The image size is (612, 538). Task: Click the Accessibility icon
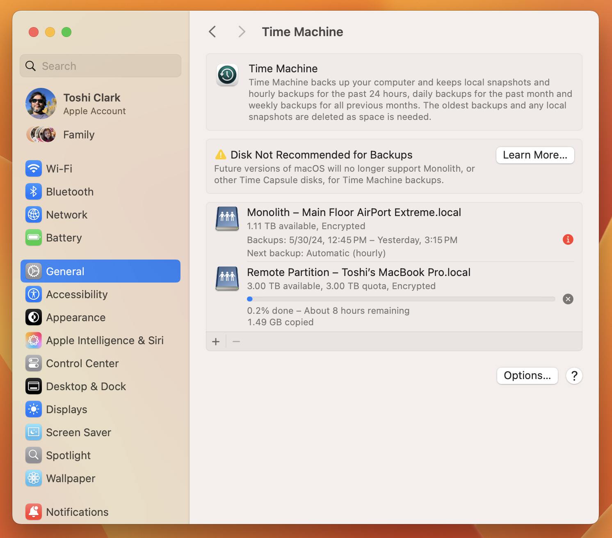pos(34,294)
